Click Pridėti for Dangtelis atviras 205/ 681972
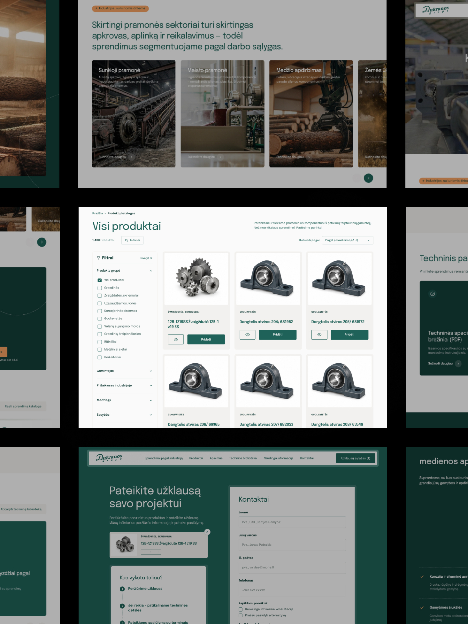 pyautogui.click(x=350, y=335)
